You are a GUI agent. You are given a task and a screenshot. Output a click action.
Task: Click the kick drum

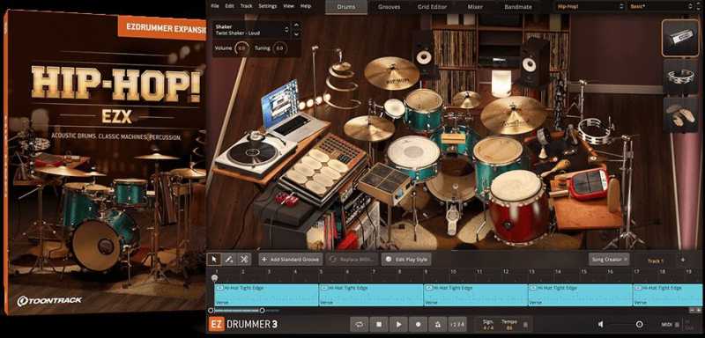pos(449,180)
